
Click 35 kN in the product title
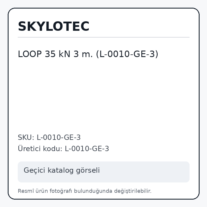click(x=57, y=54)
